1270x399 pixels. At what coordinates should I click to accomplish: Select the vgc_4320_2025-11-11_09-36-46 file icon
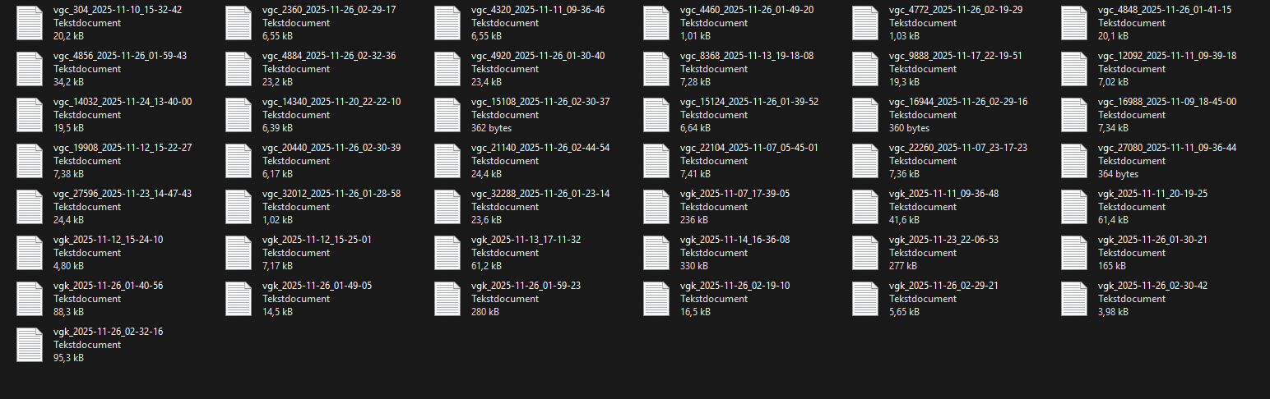pyautogui.click(x=447, y=23)
